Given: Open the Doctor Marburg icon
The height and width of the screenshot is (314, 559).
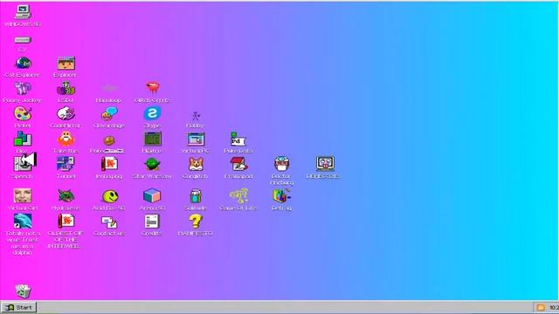Looking at the screenshot, I should (281, 164).
